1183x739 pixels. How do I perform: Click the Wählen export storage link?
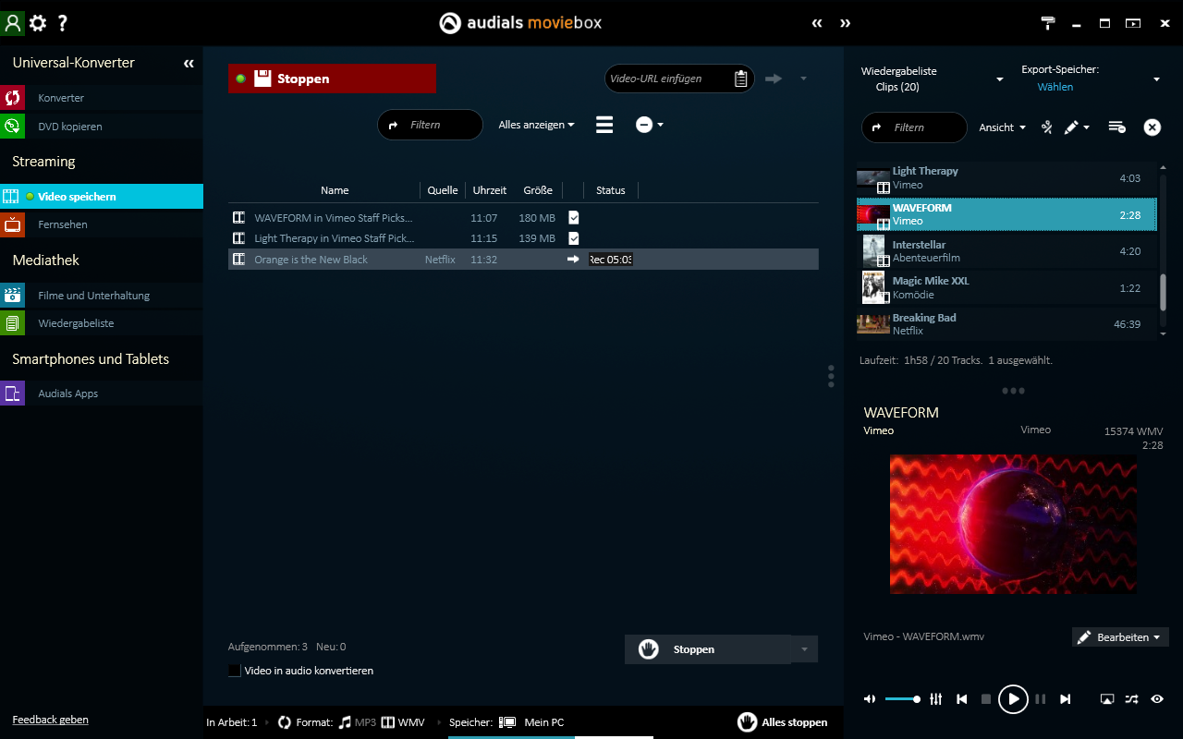tap(1055, 87)
